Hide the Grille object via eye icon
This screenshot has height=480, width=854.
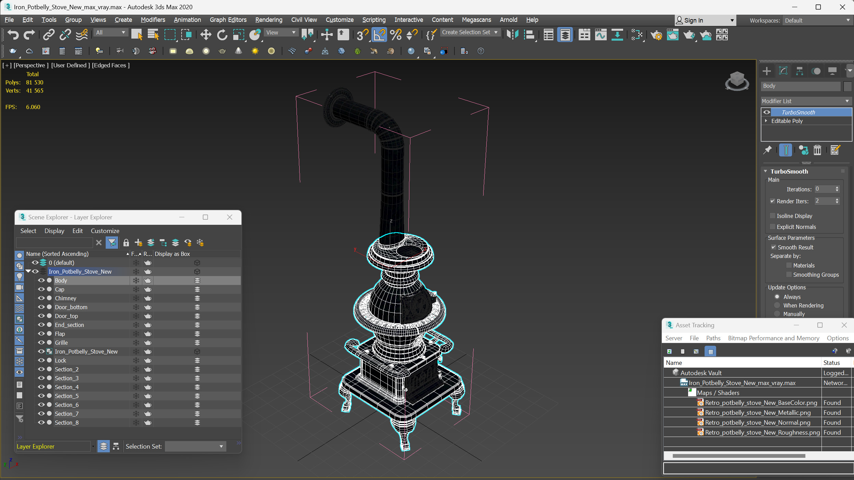[x=41, y=342]
